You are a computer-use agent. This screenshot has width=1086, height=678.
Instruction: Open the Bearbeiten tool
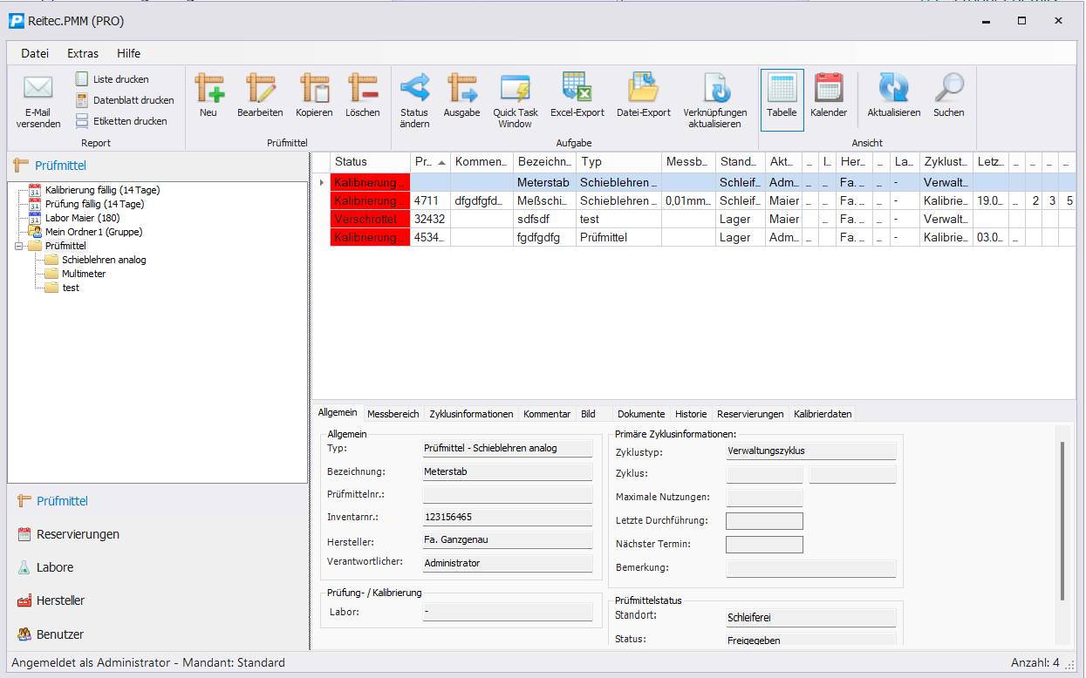pos(260,88)
